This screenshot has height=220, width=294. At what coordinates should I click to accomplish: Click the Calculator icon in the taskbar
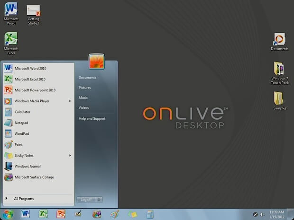[150, 214]
